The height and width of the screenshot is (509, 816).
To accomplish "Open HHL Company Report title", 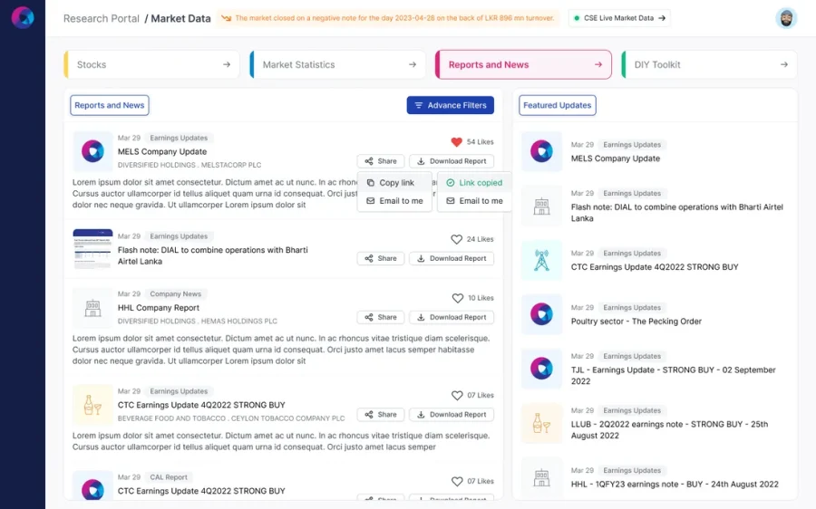I will (158, 308).
